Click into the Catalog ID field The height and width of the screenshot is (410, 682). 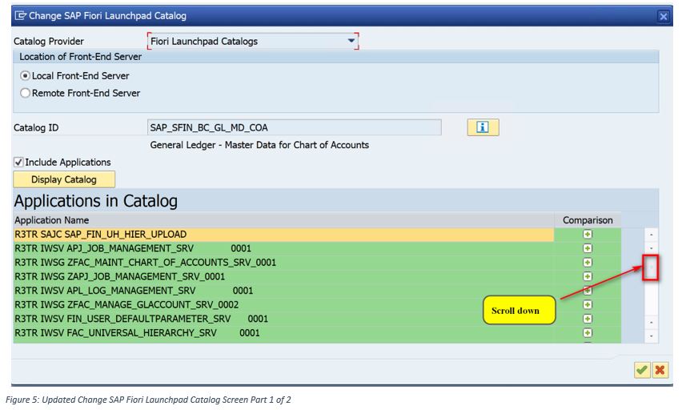tap(295, 127)
